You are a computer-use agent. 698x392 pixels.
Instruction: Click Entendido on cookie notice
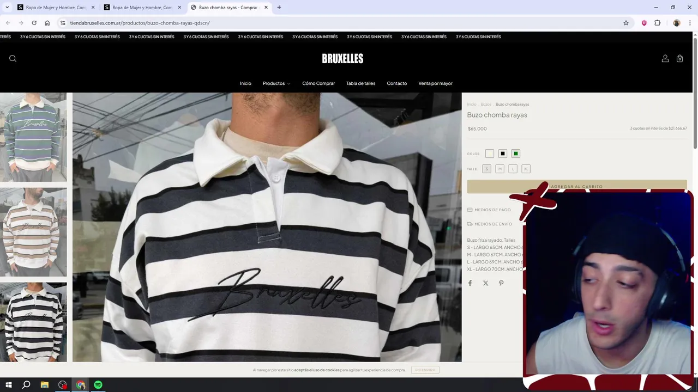click(x=425, y=370)
